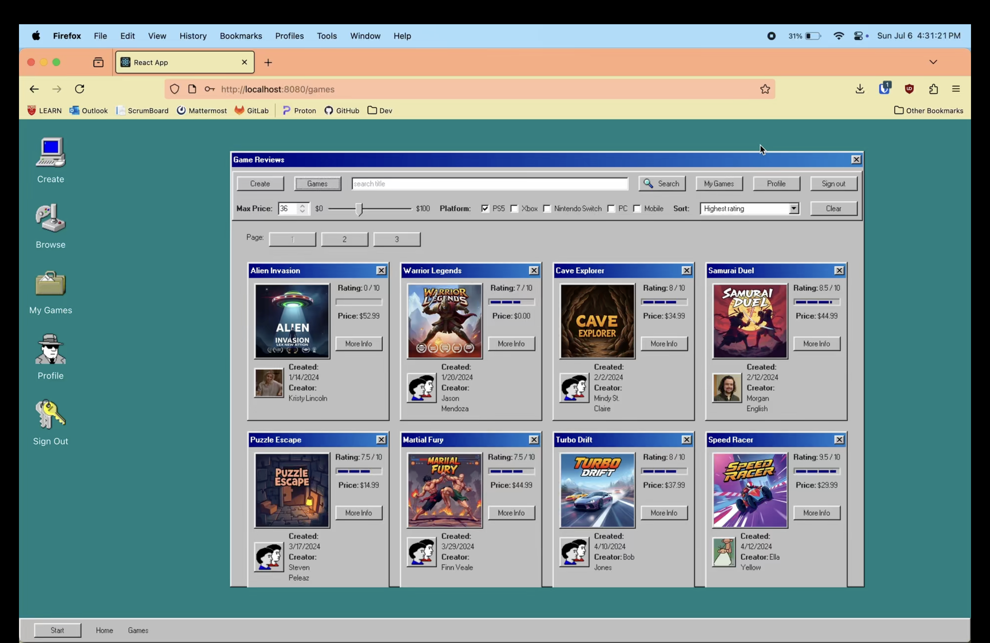Viewport: 990px width, 643px height.
Task: Open the Tools menu
Action: (x=327, y=36)
